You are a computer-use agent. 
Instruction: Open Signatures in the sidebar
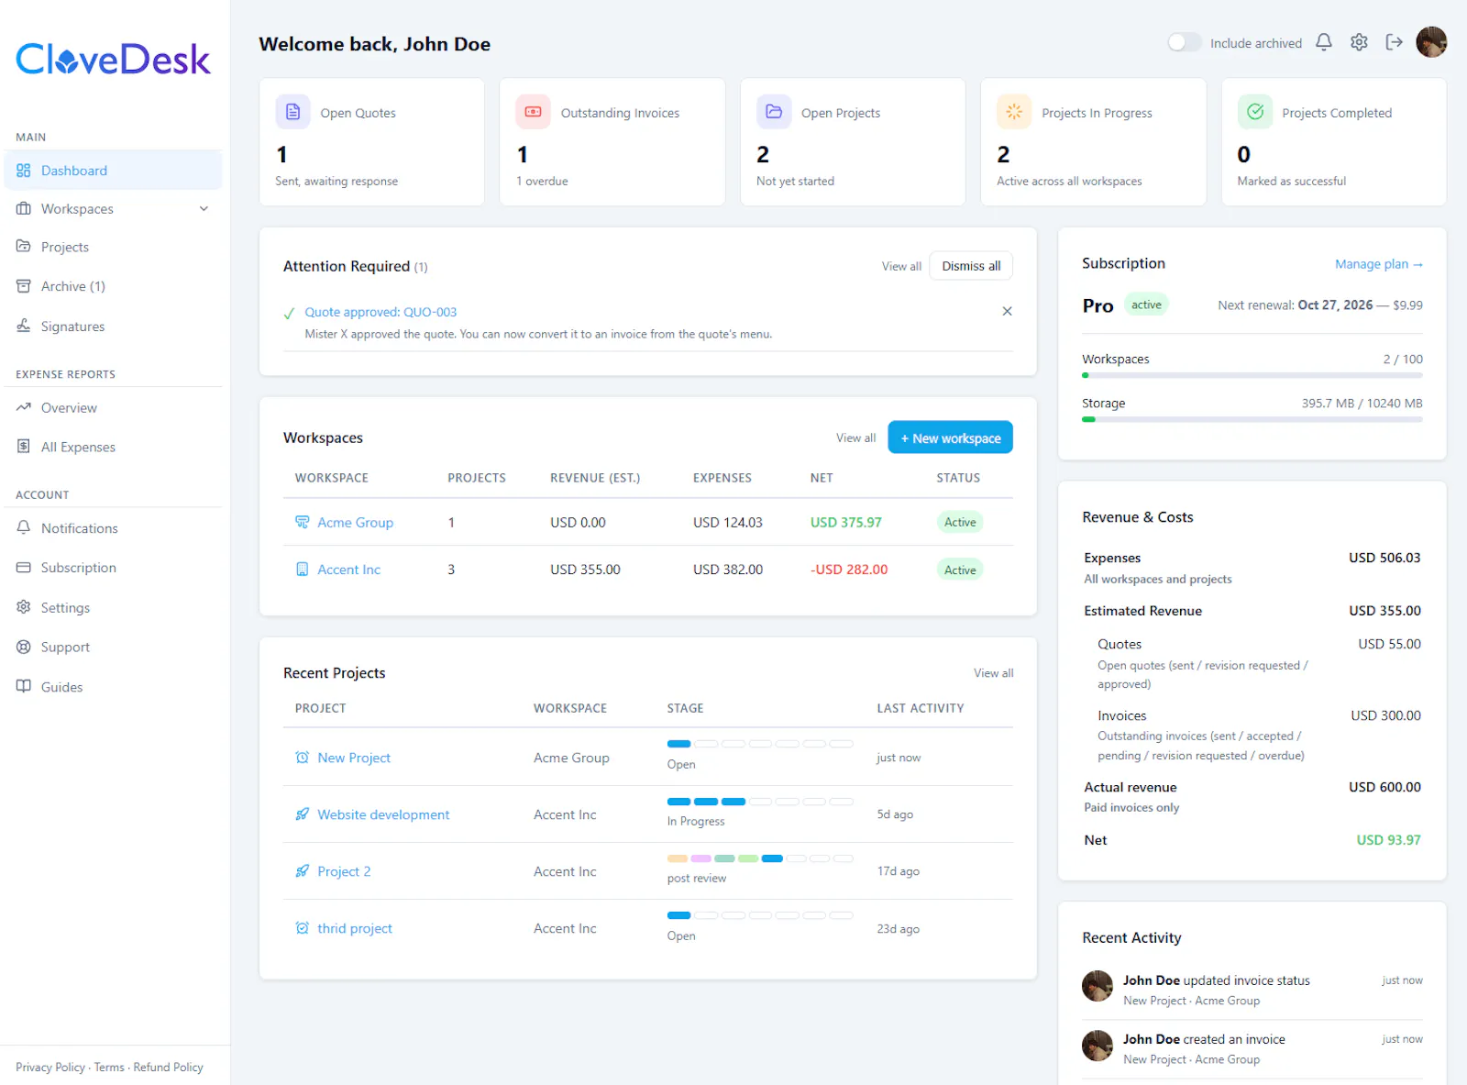pyautogui.click(x=113, y=327)
